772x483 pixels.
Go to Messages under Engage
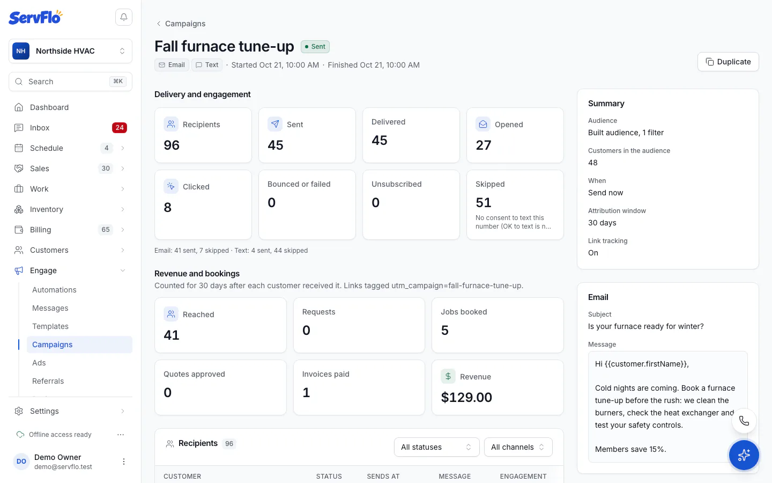(79, 308)
